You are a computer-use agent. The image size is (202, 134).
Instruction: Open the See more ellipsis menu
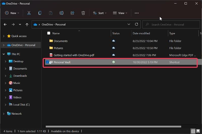coord(137,13)
